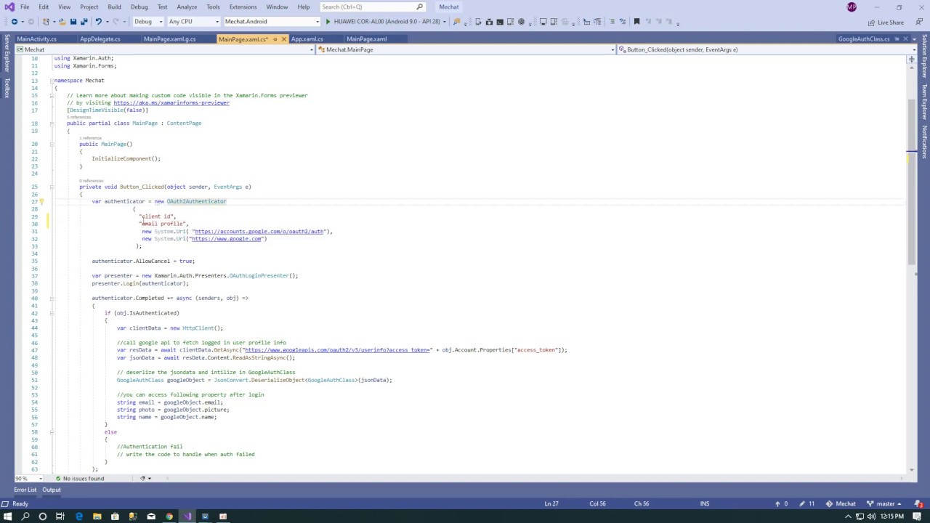Open the File menu

25,7
